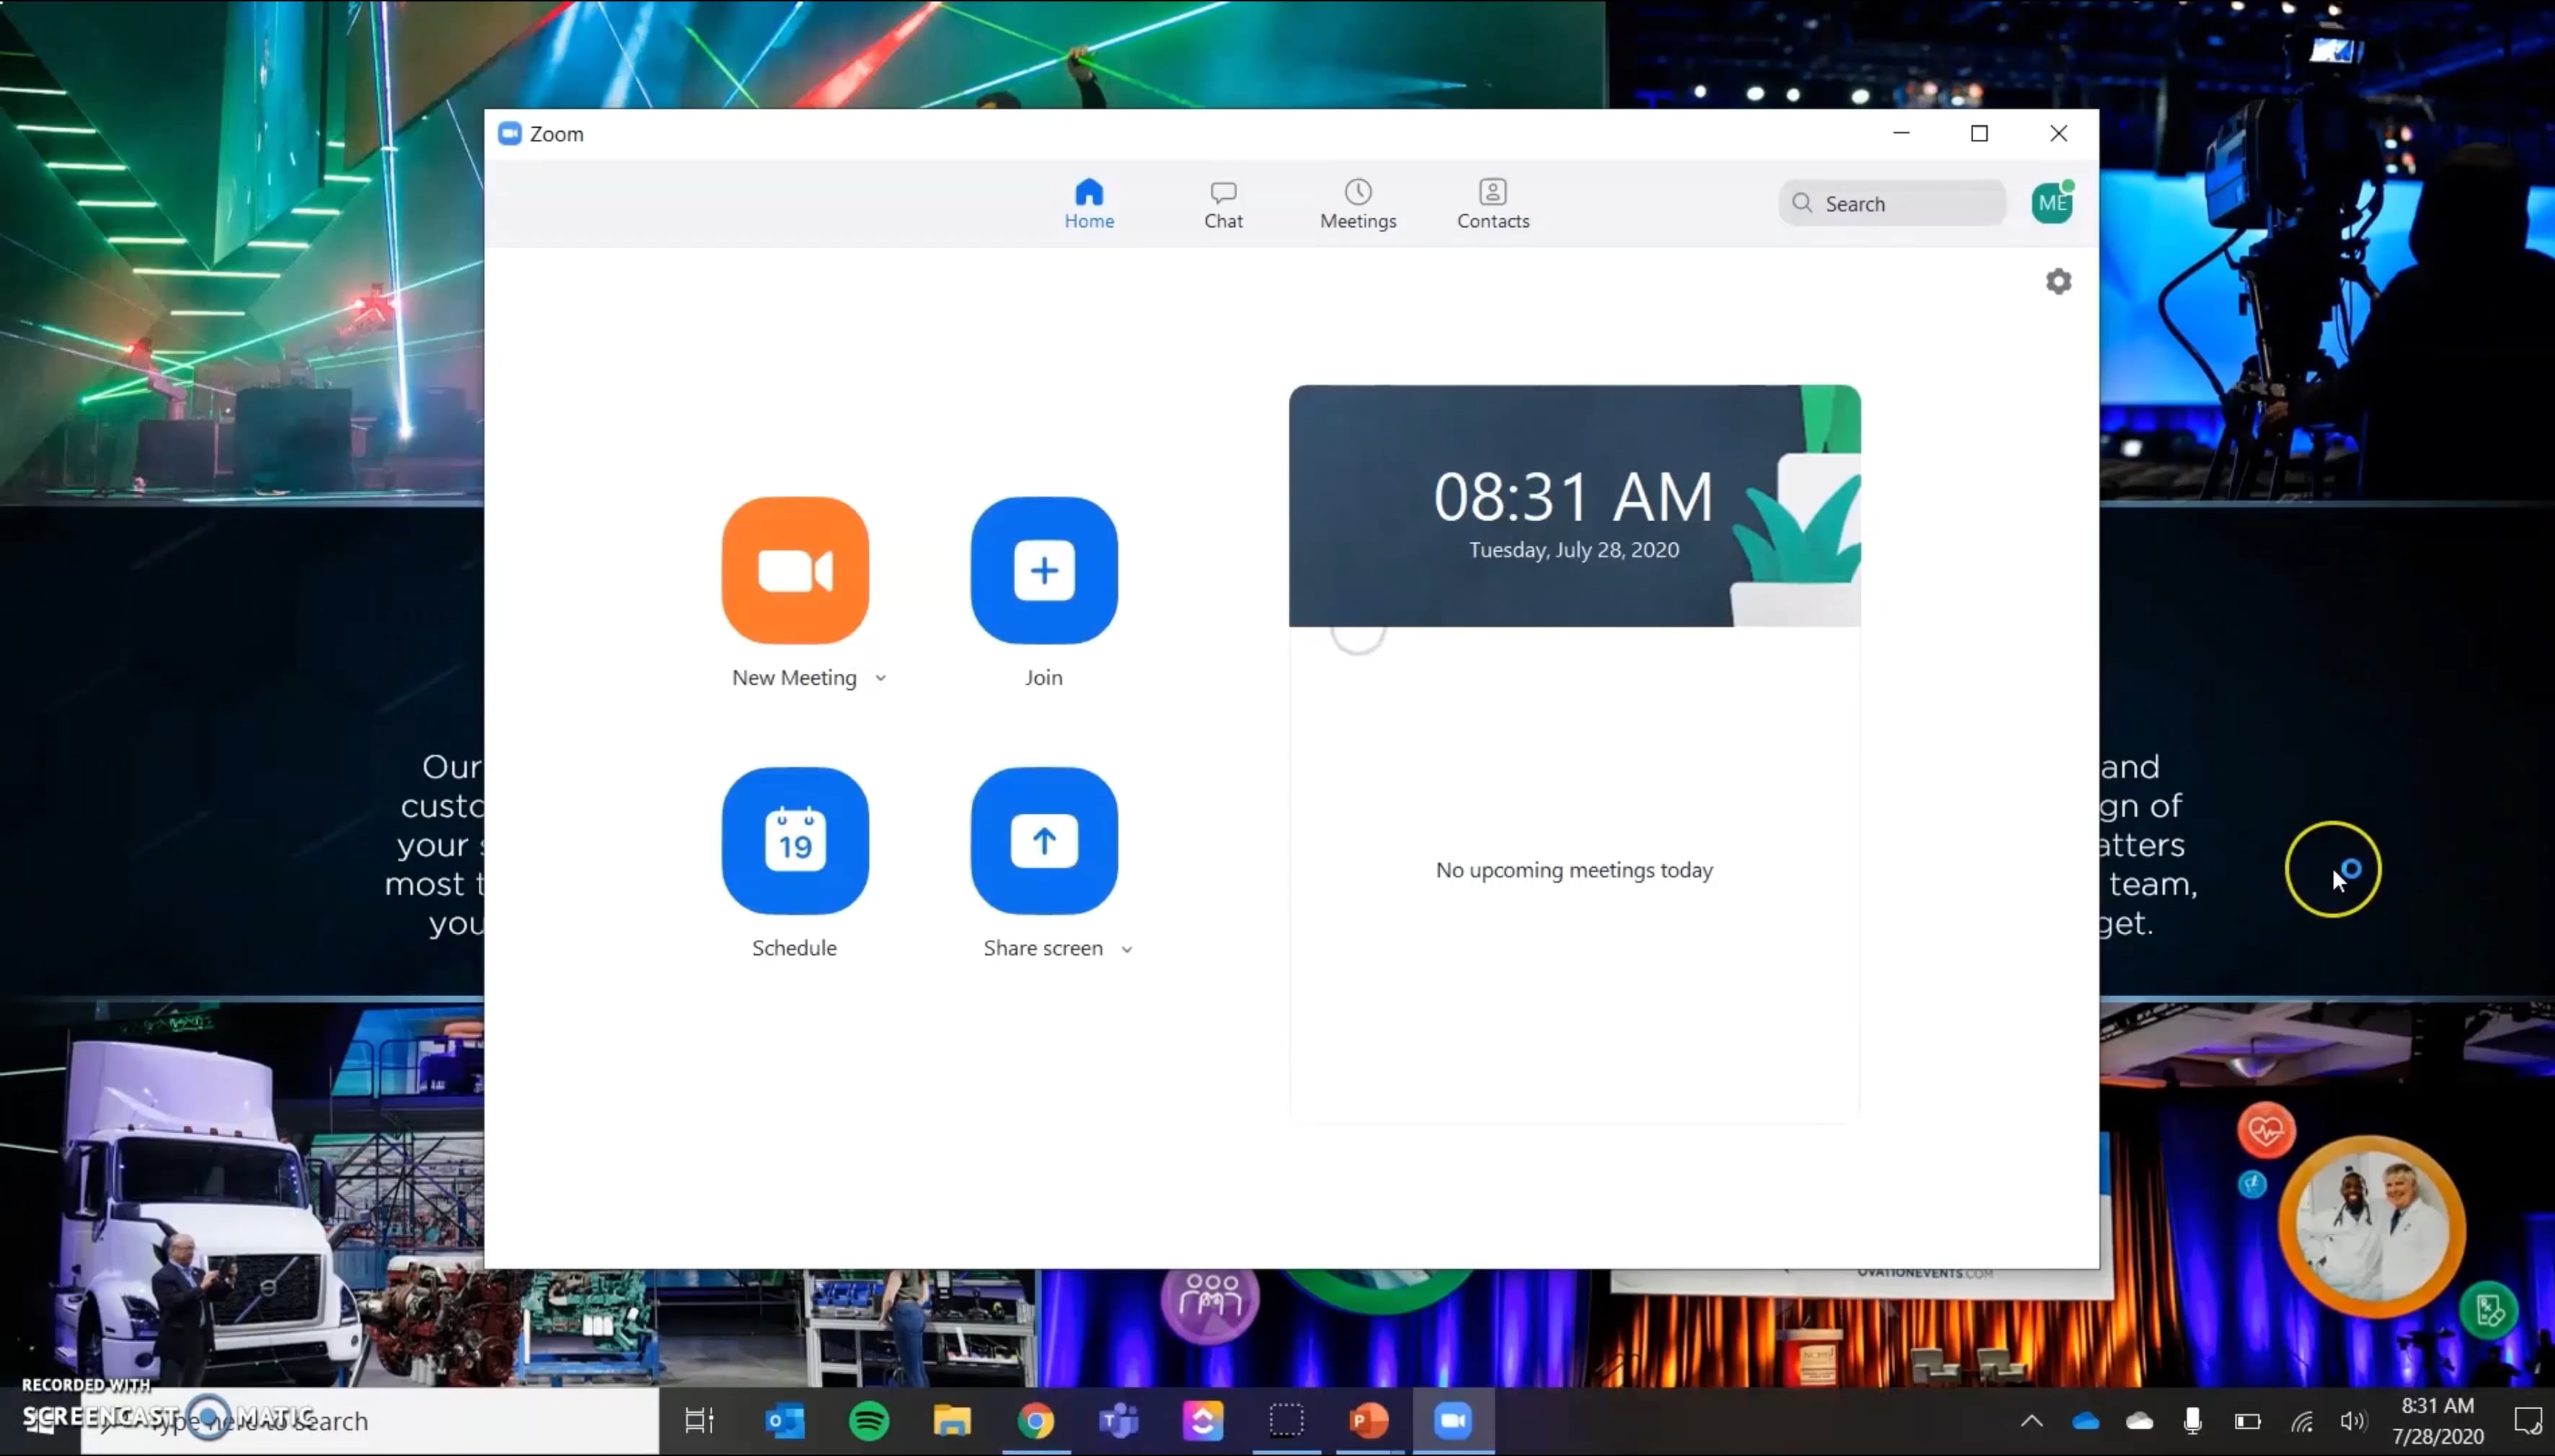This screenshot has height=1456, width=2555.
Task: Start a New Meeting with the orange camera icon
Action: [795, 570]
